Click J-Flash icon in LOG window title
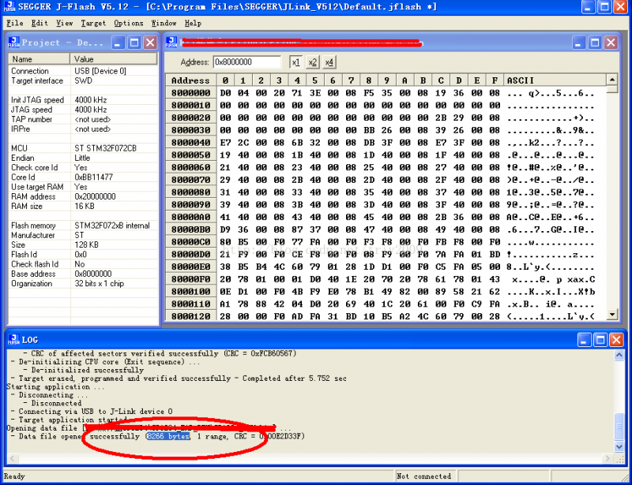Image resolution: width=632 pixels, height=485 pixels. pos(13,340)
